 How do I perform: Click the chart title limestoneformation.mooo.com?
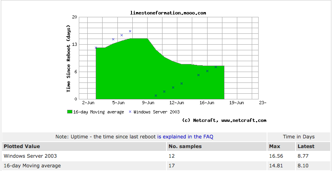click(x=168, y=13)
